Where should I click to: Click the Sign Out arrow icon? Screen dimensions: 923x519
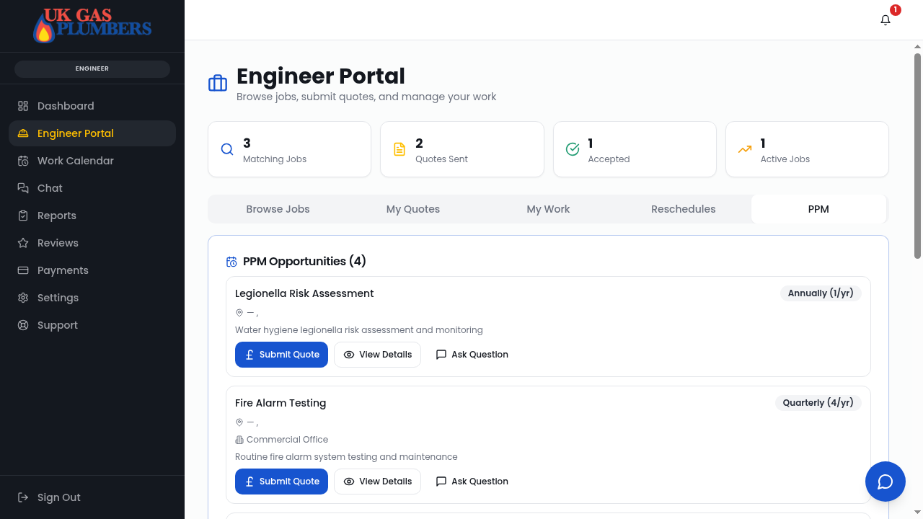[x=23, y=497]
